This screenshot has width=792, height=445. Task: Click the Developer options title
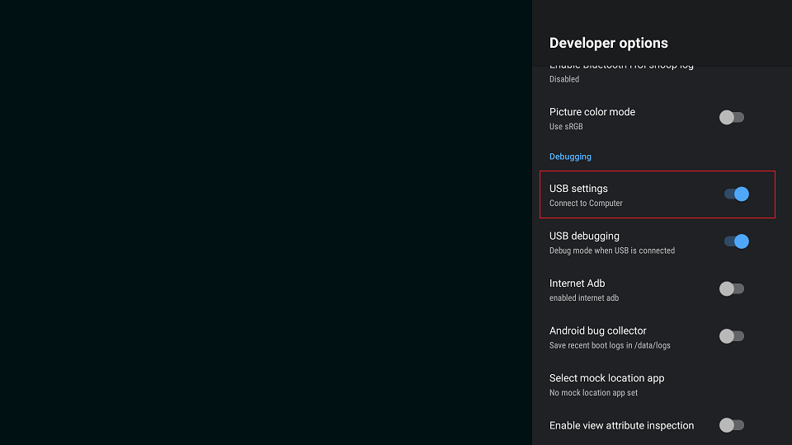coord(608,43)
